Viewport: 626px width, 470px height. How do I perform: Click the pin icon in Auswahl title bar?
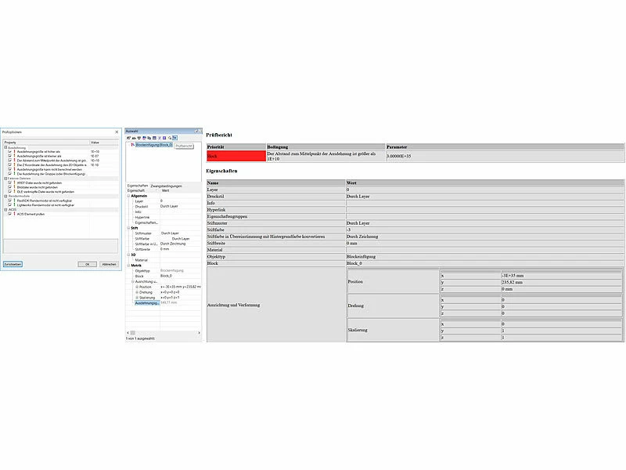196,131
